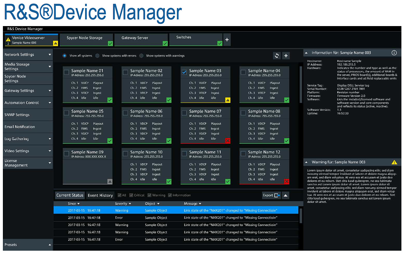Open Email Notification settings
Viewport: 404px width, 255px height.
28,127
